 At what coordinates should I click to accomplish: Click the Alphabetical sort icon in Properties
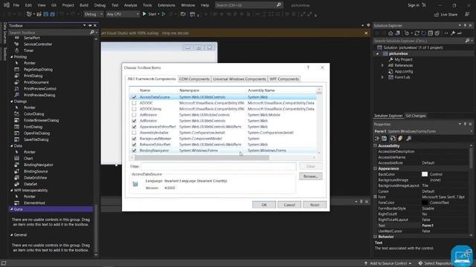(x=385, y=139)
